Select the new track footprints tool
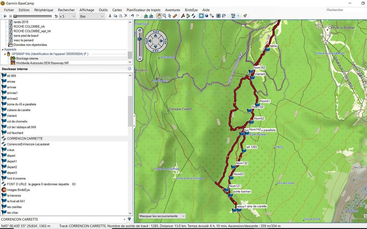The image size is (367, 229). (x=193, y=16)
